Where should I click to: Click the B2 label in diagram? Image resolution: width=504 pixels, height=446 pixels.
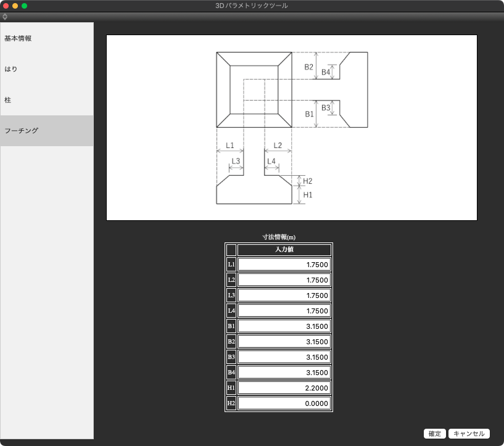tap(308, 67)
